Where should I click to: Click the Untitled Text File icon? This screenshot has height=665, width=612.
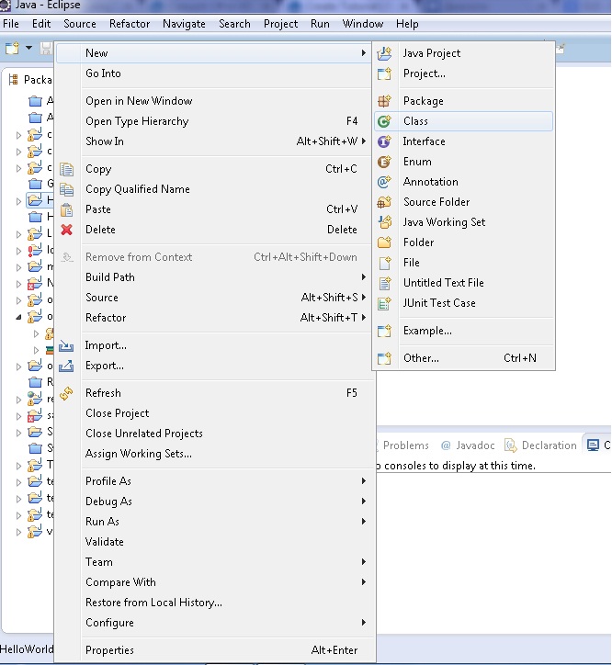pyautogui.click(x=384, y=283)
